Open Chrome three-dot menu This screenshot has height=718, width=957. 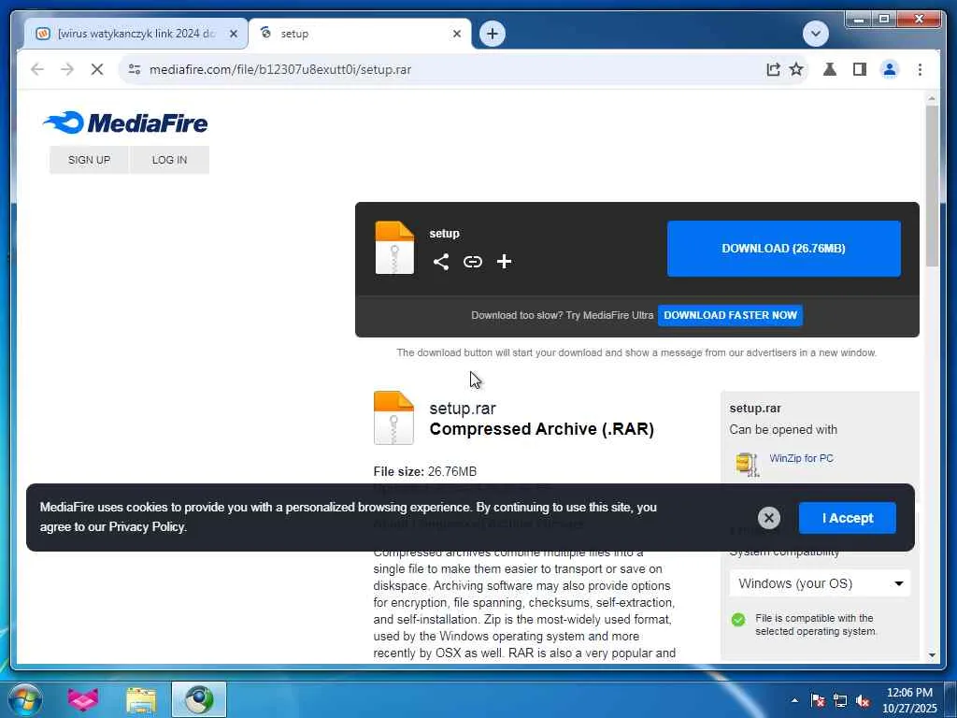(920, 69)
